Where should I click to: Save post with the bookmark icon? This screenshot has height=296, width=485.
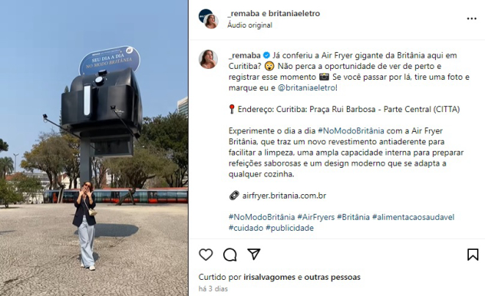coord(473,254)
